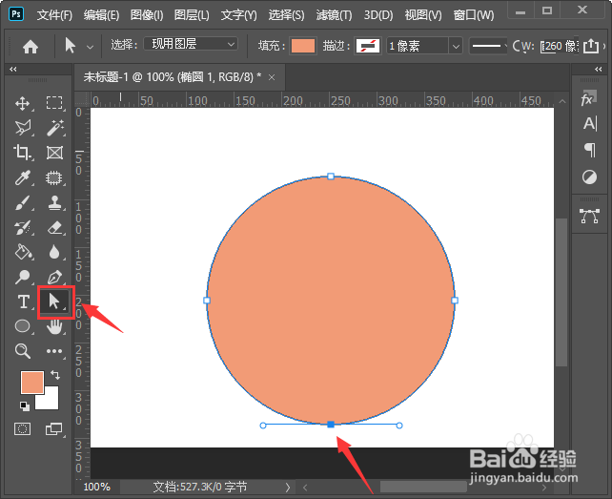Select the History Brush tool

click(22, 228)
